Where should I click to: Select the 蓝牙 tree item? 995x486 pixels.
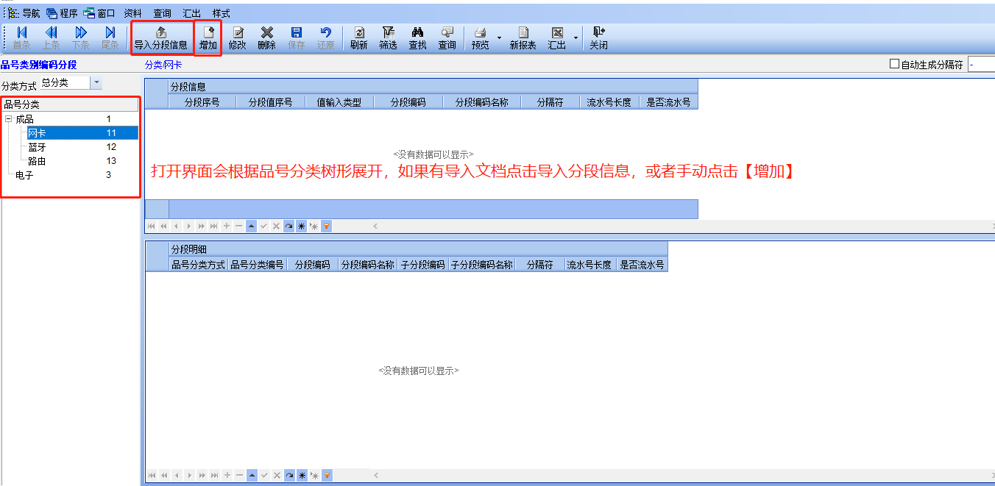click(x=37, y=147)
